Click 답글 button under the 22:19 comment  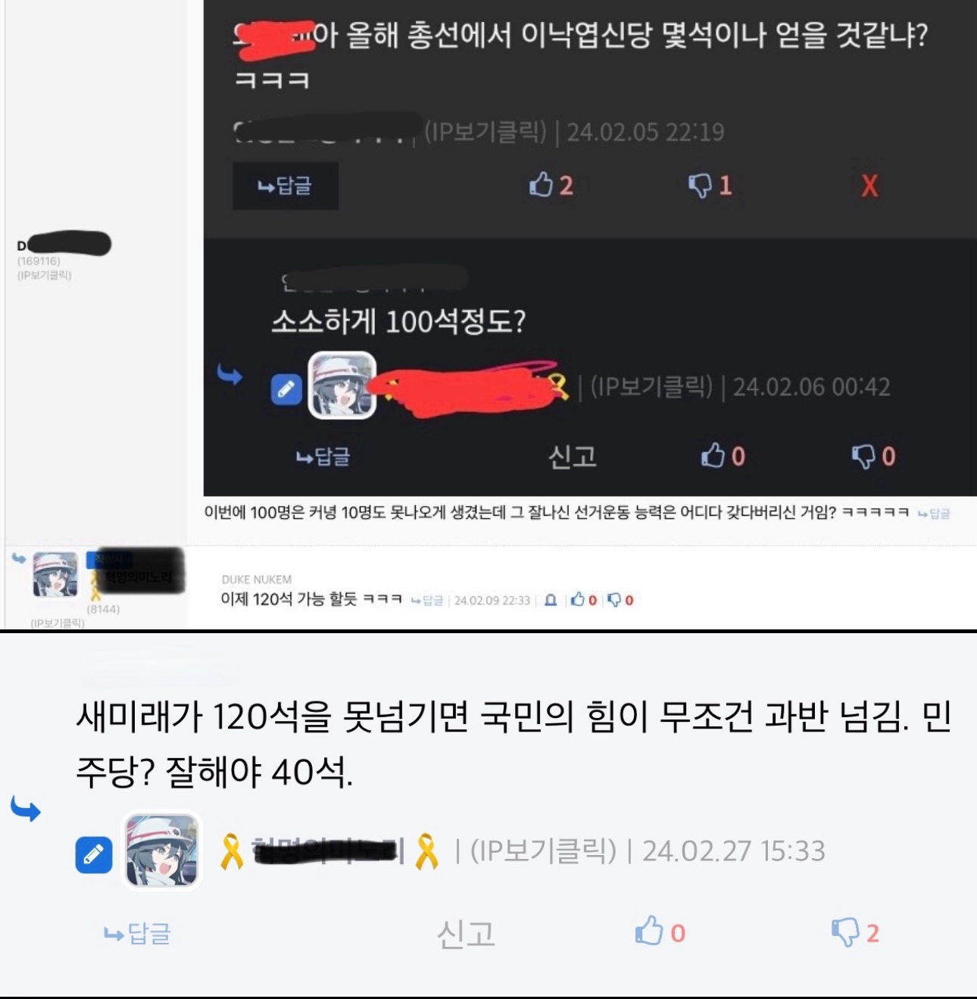286,186
